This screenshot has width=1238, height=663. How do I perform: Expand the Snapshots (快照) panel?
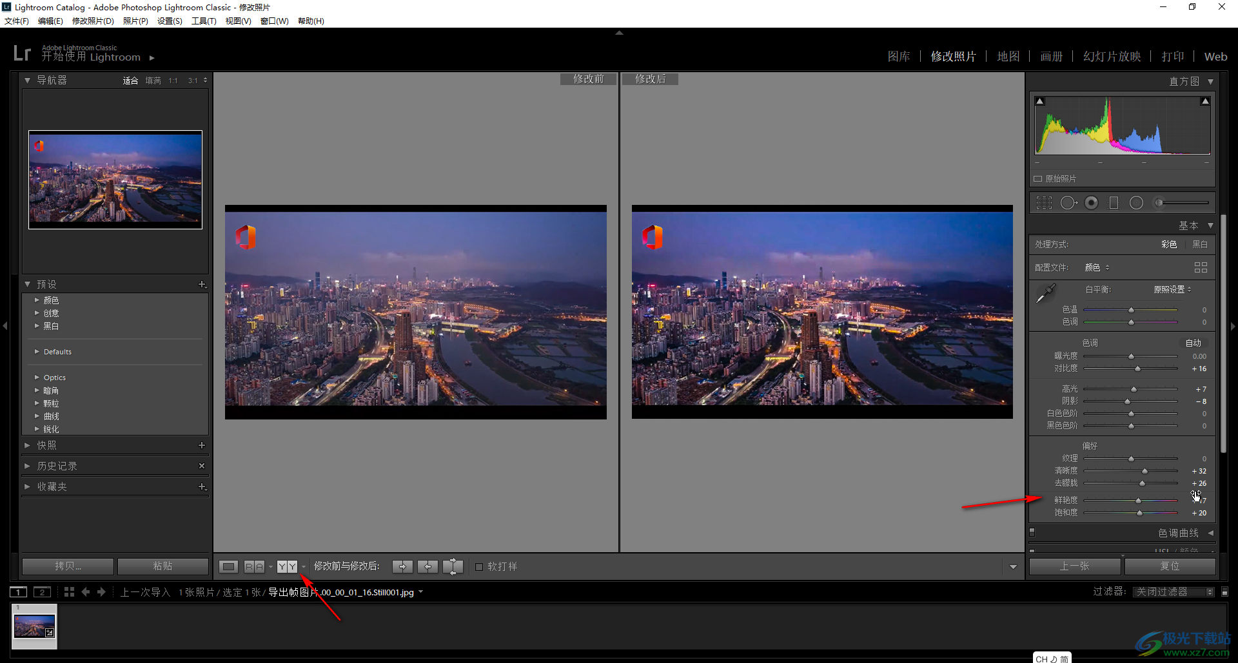(x=27, y=445)
